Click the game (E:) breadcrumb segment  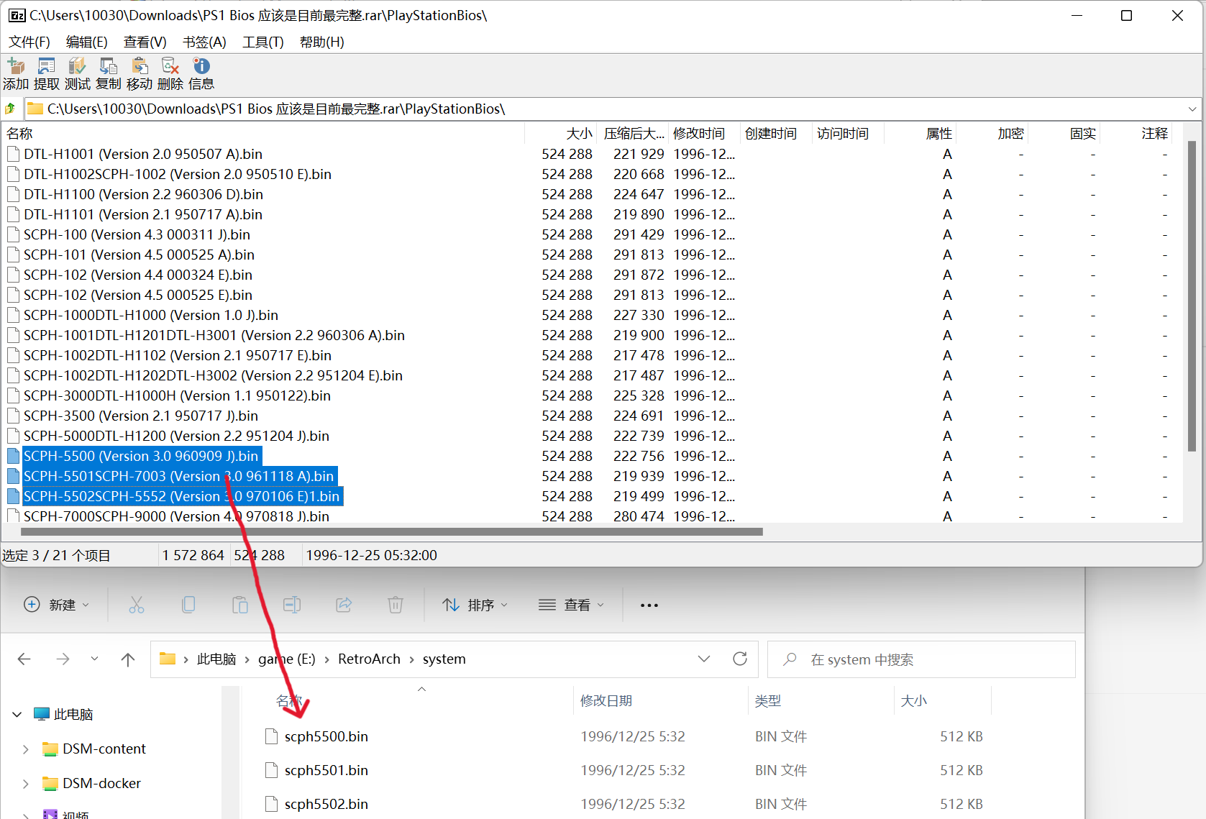pyautogui.click(x=287, y=659)
